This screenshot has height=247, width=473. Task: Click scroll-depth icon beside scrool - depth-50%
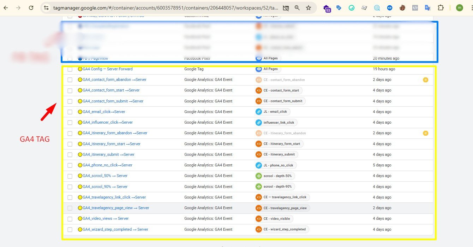click(259, 176)
